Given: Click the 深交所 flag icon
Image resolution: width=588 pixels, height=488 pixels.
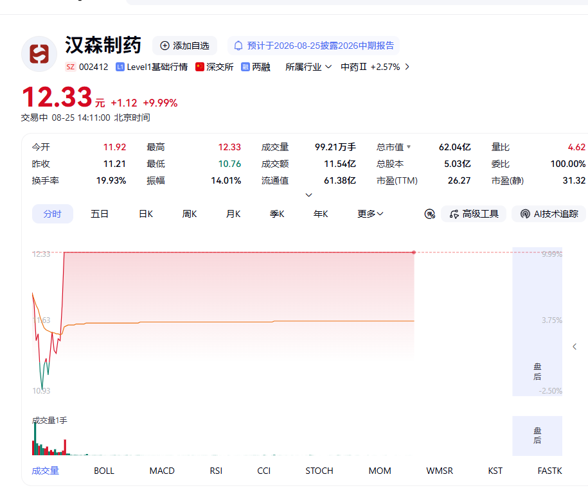Looking at the screenshot, I should [199, 67].
